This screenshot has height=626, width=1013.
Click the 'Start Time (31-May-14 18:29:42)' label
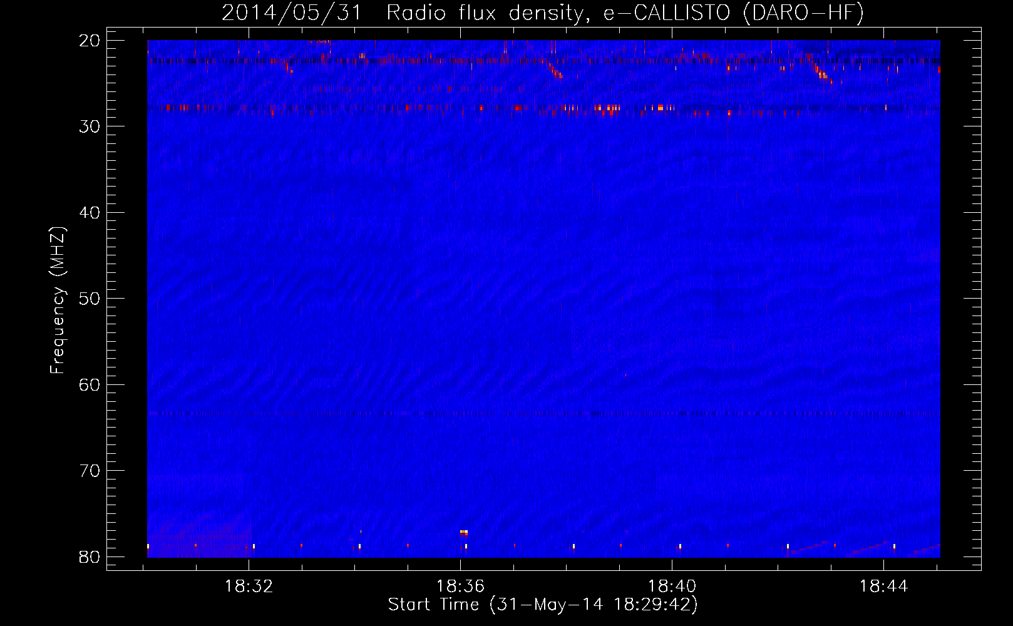click(543, 605)
